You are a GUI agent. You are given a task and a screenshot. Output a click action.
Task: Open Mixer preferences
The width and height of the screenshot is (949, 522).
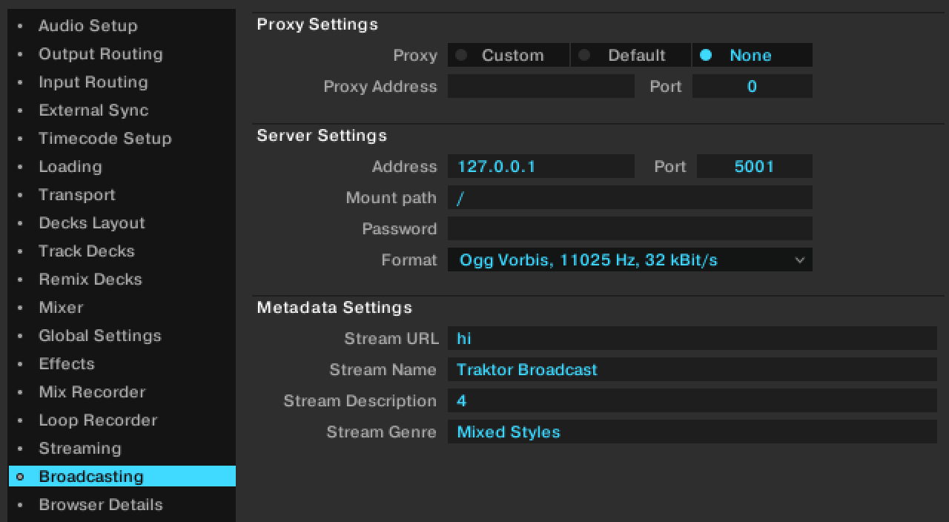[x=61, y=308]
